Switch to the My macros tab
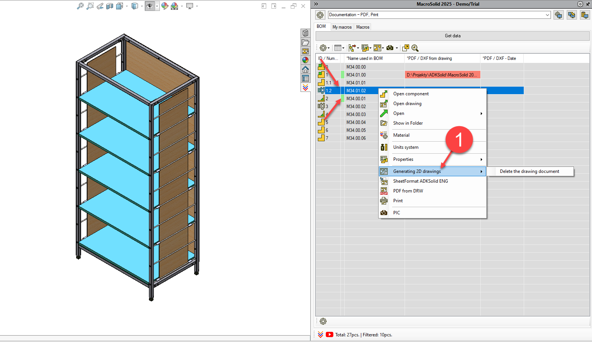 pyautogui.click(x=342, y=27)
